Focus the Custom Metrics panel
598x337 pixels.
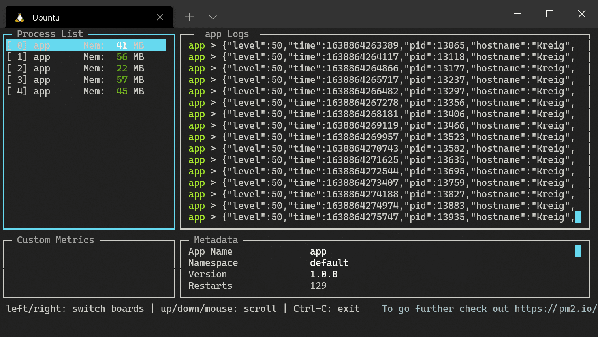tap(89, 268)
